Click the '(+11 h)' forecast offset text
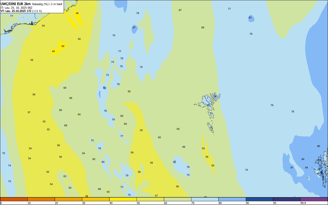 coord(37,11)
